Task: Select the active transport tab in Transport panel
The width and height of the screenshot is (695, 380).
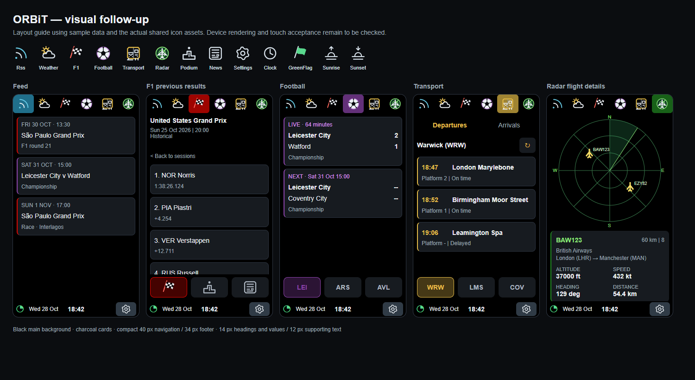Action: (x=508, y=104)
